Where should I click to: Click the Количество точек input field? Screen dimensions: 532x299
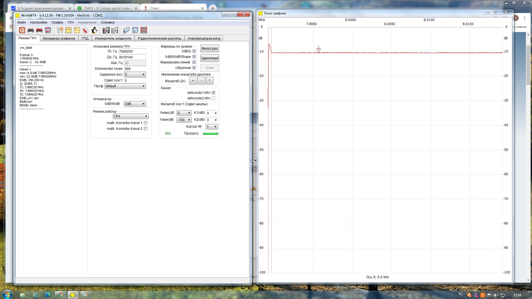click(x=135, y=69)
